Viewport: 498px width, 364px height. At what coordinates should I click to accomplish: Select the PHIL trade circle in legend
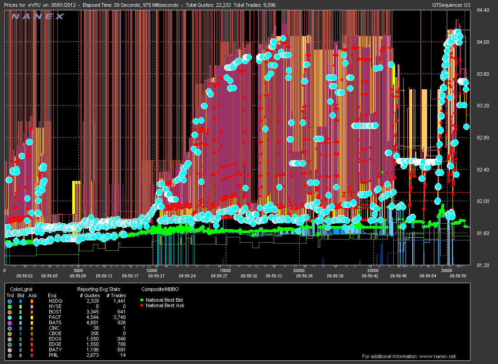click(x=9, y=355)
